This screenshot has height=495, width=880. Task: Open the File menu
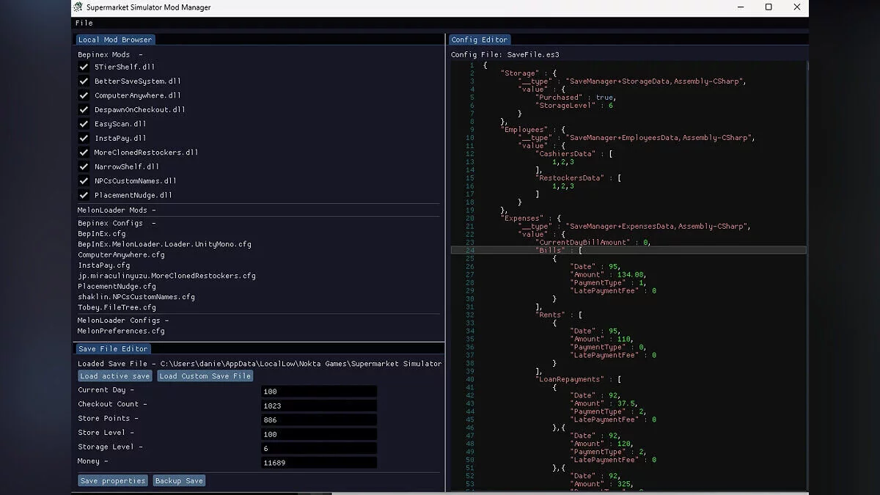[x=84, y=23]
